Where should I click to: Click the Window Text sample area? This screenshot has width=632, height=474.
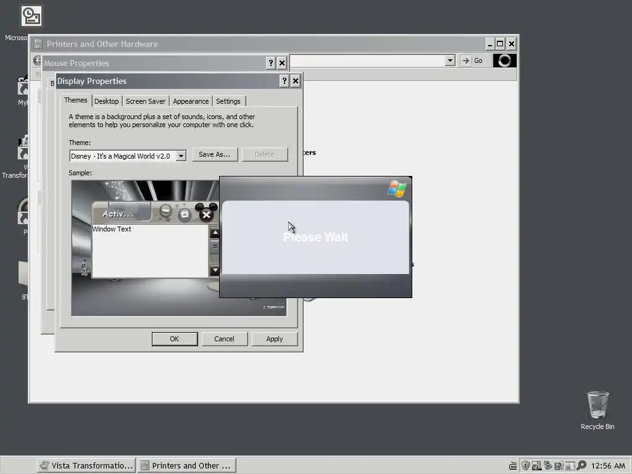(x=150, y=251)
